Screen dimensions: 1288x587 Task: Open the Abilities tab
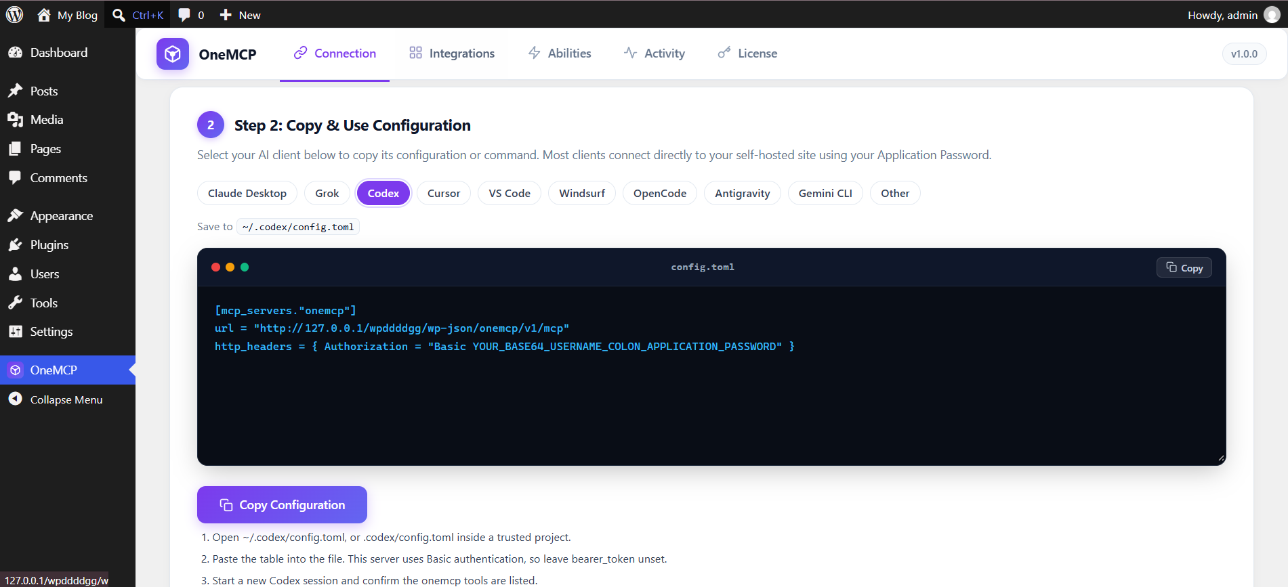point(560,53)
